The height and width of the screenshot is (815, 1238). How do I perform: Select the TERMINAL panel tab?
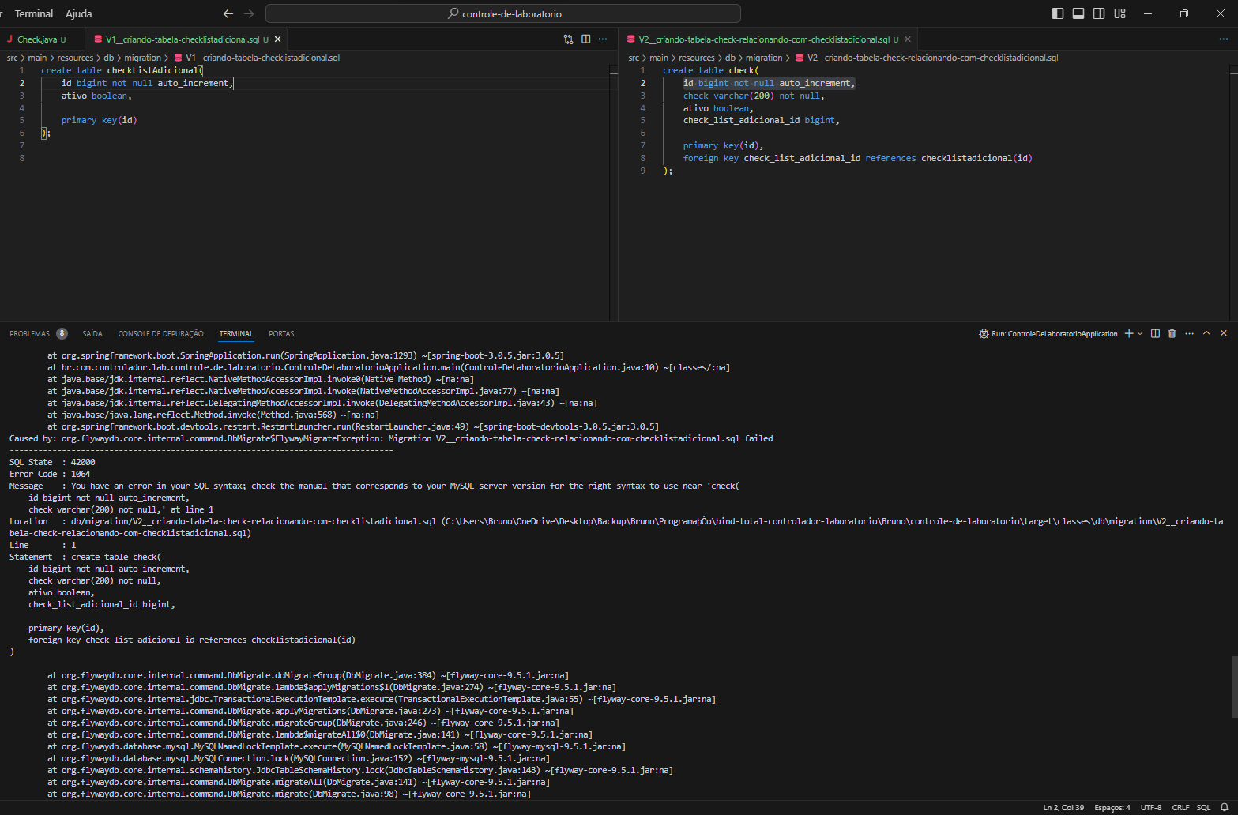click(236, 334)
